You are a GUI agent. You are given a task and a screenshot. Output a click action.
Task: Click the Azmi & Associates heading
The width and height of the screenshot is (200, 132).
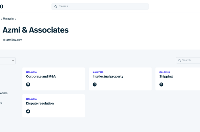[x=35, y=30]
